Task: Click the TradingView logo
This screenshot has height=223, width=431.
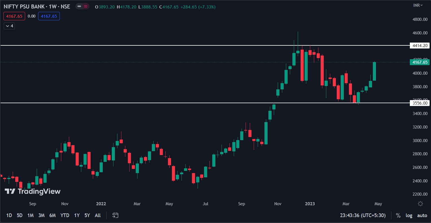Action: [x=32, y=191]
